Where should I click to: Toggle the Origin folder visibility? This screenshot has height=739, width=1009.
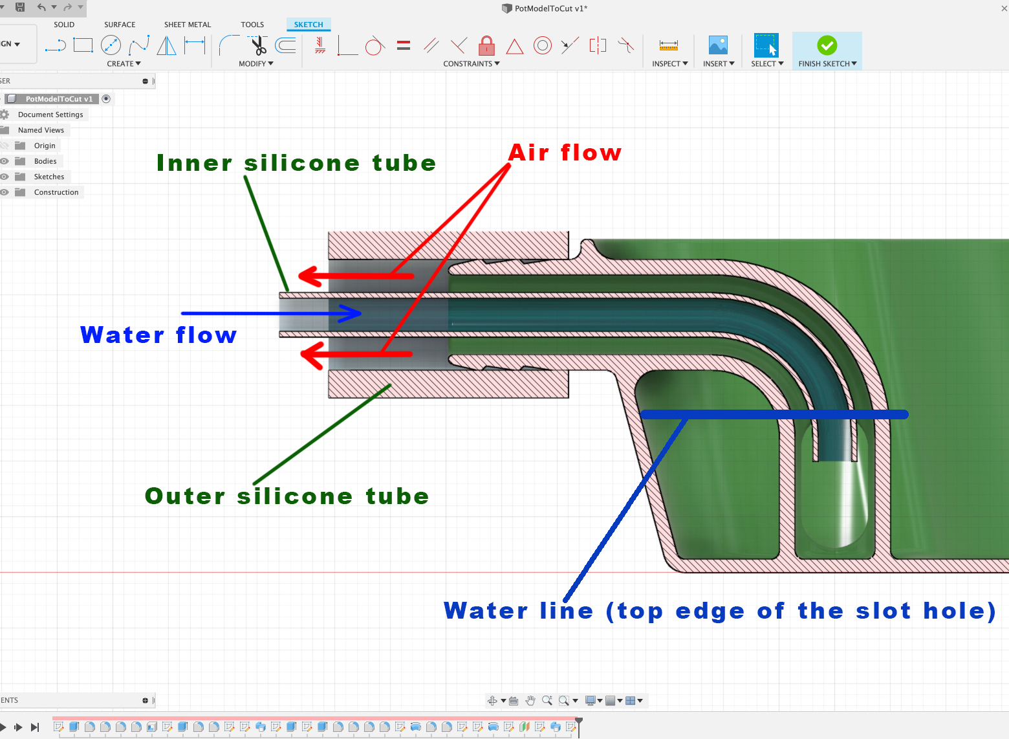tap(5, 145)
